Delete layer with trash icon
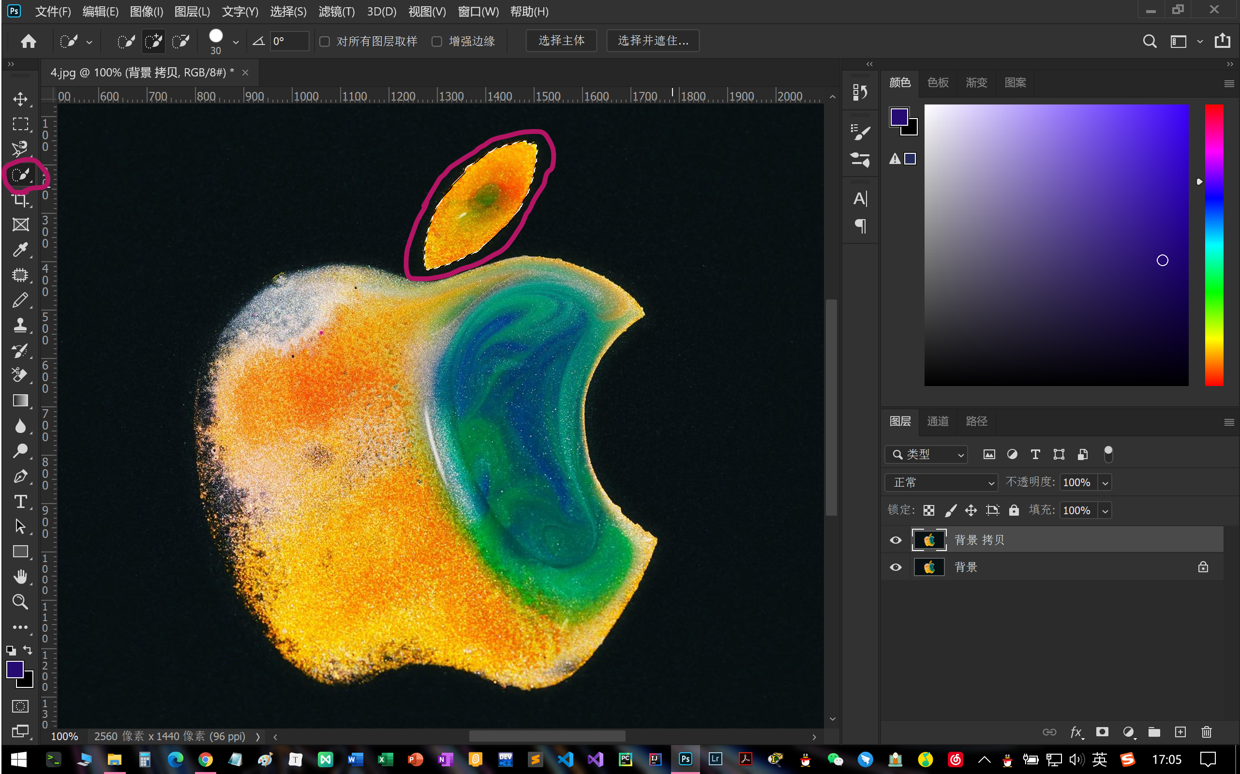Viewport: 1240px width, 774px height. tap(1206, 732)
